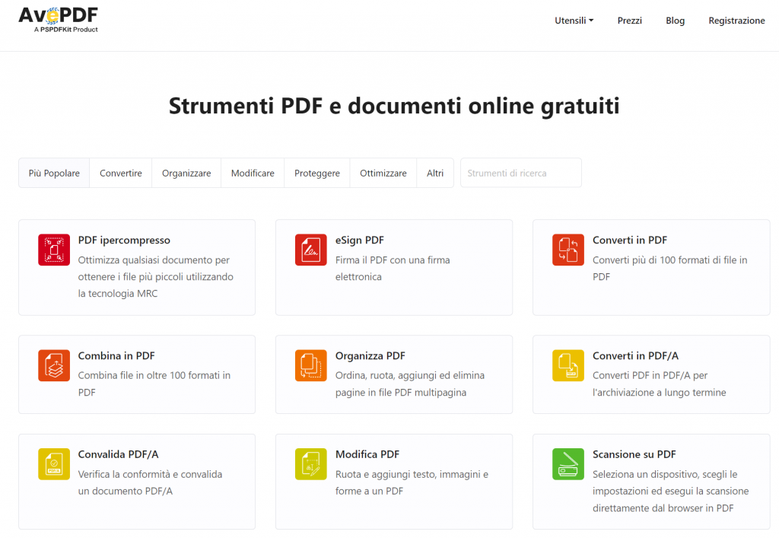Click the eSign PDF signature icon
This screenshot has height=538, width=779.
(x=310, y=250)
